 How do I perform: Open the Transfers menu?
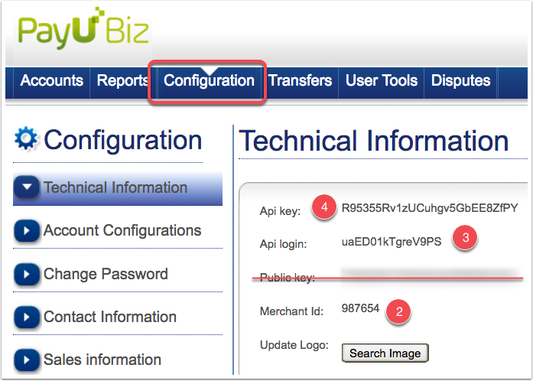[x=301, y=80]
